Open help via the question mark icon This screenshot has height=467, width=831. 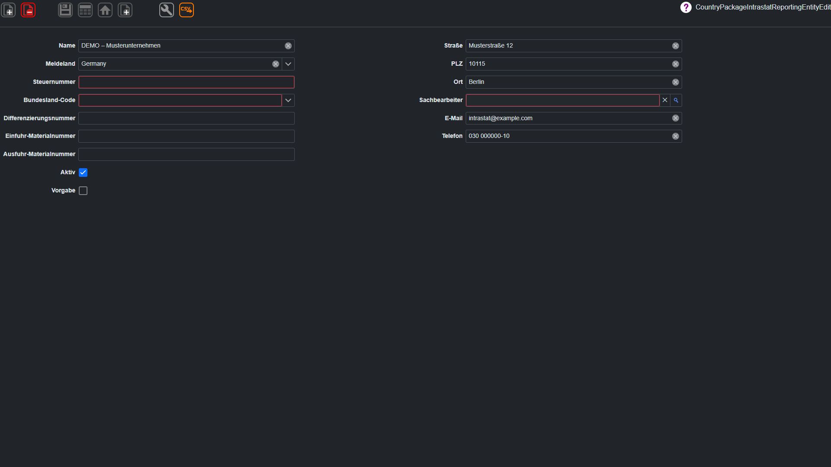pos(686,7)
